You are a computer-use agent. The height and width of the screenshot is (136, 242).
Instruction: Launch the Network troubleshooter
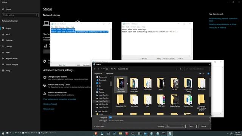pyautogui.click(x=57, y=93)
